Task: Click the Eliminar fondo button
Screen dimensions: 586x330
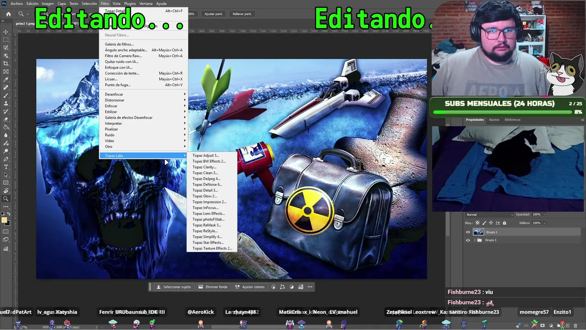Action: [x=213, y=287]
